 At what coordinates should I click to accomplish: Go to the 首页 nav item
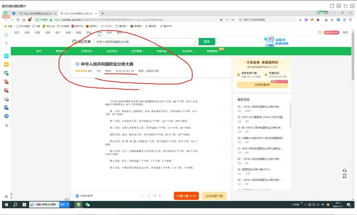[x=39, y=51]
